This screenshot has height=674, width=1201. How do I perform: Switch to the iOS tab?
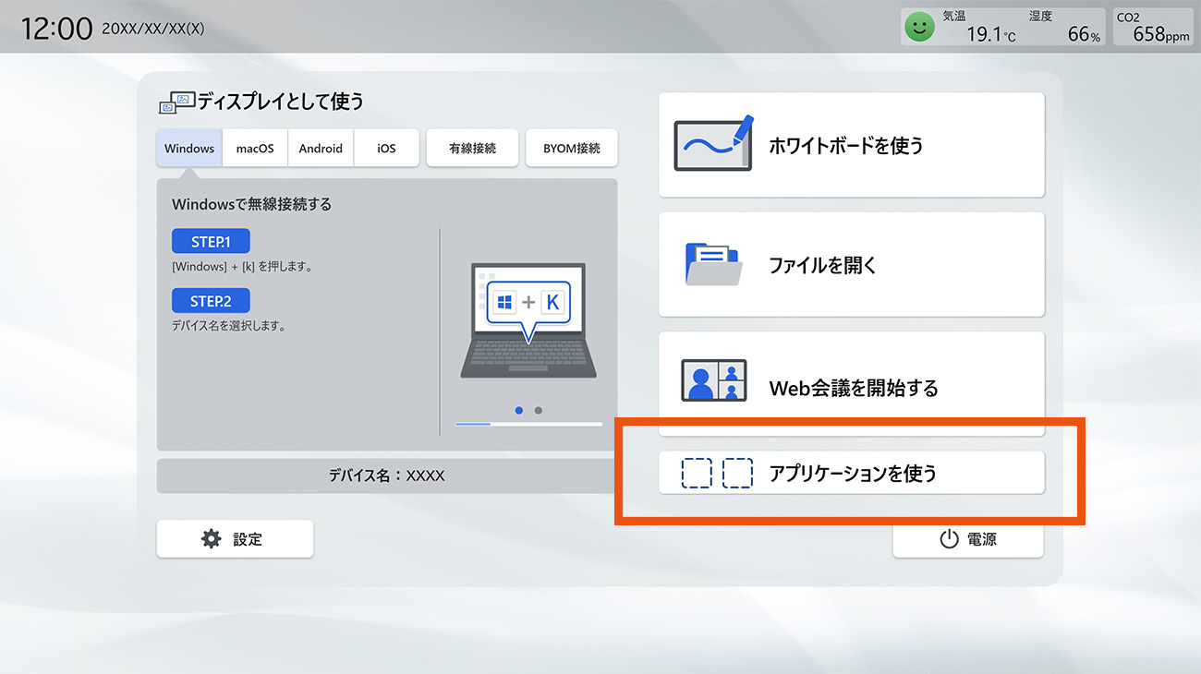tap(386, 148)
